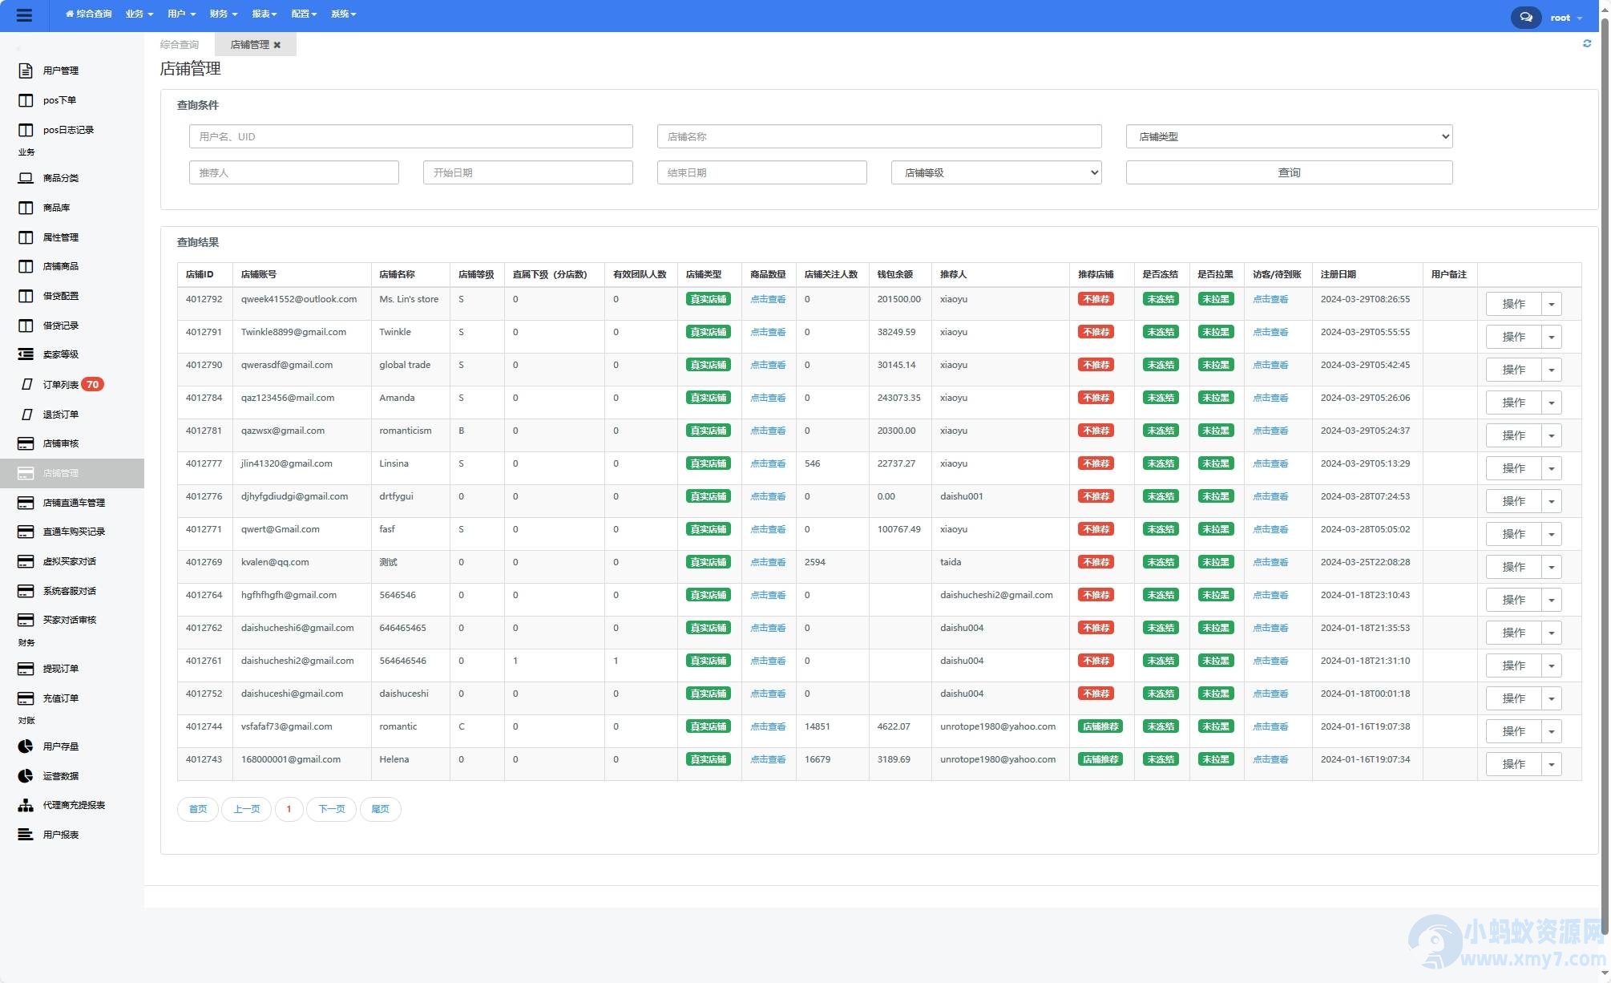Expand 操作 arrow for Linsina store
The width and height of the screenshot is (1611, 983).
(1552, 468)
